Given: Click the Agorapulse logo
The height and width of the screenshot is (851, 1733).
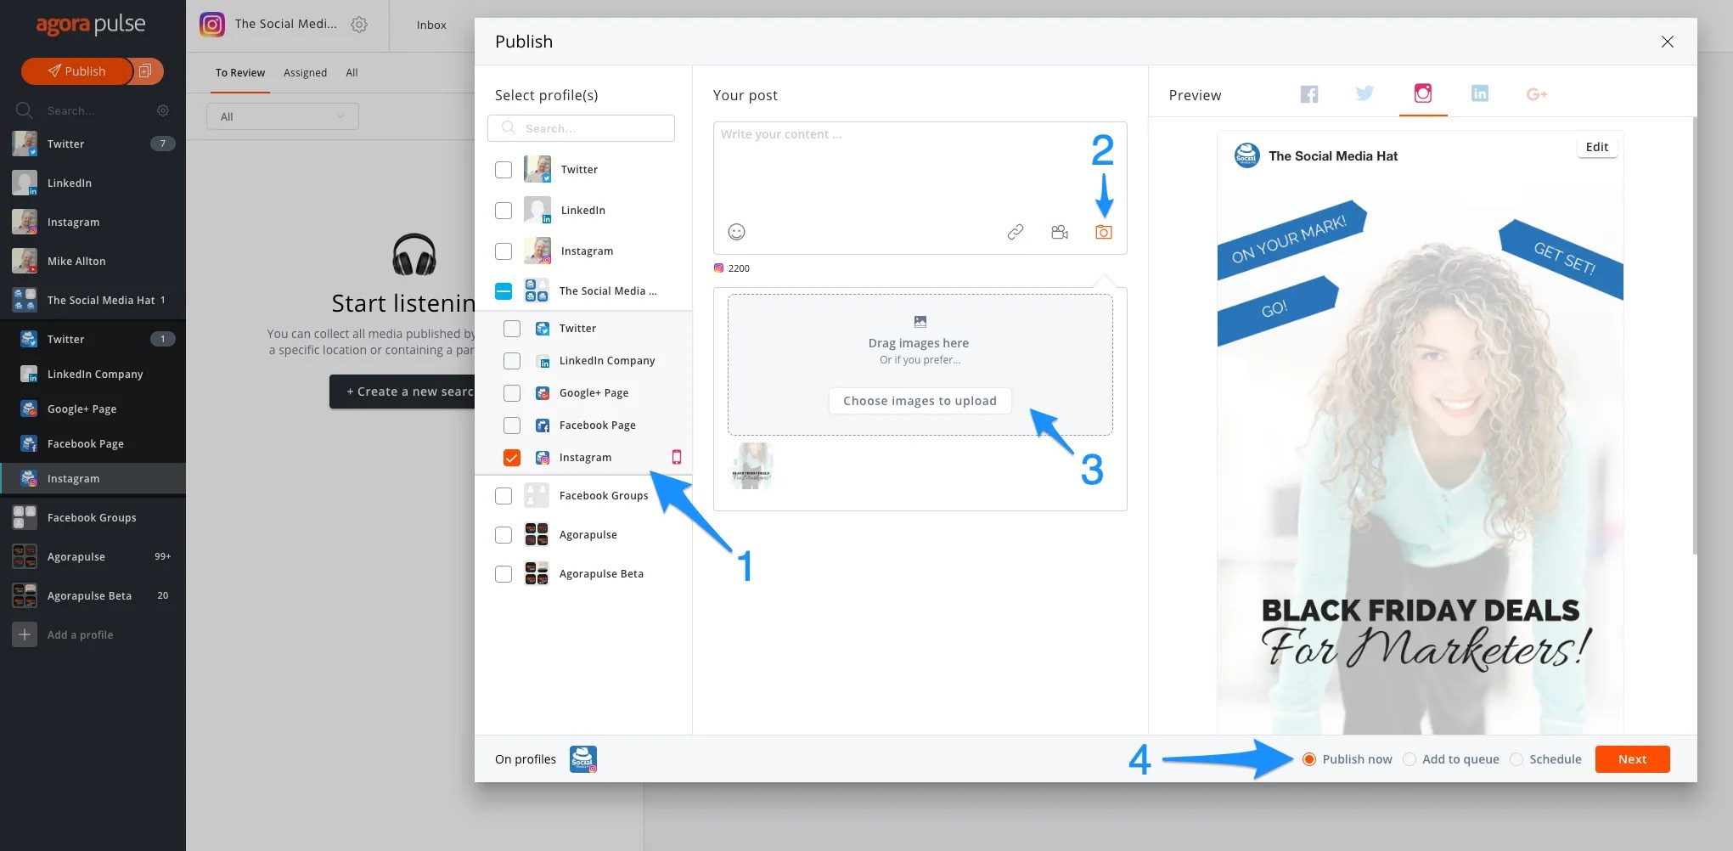Looking at the screenshot, I should [91, 25].
